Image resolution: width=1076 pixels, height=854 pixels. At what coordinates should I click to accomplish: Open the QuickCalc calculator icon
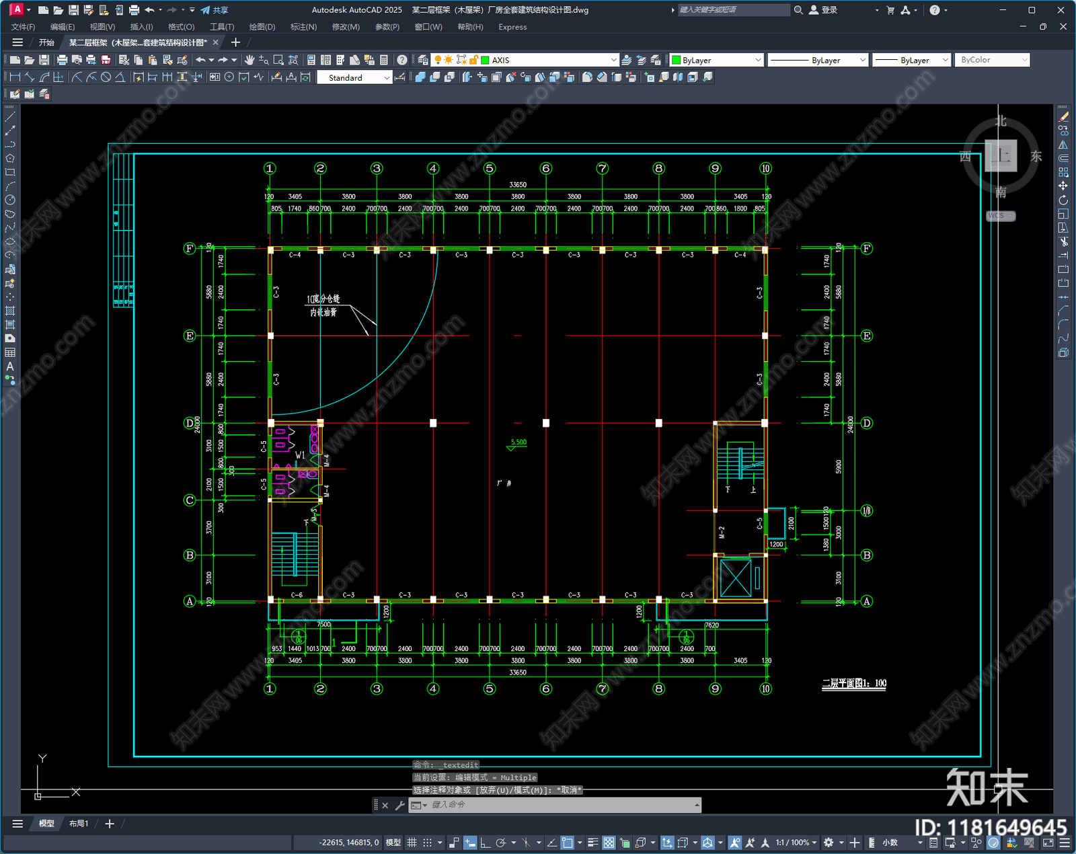click(384, 60)
